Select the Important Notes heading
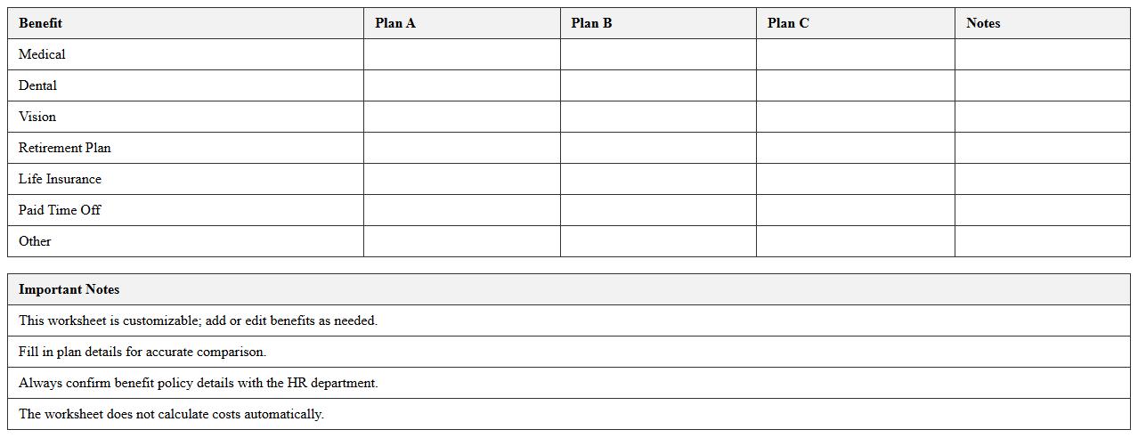 (x=69, y=289)
